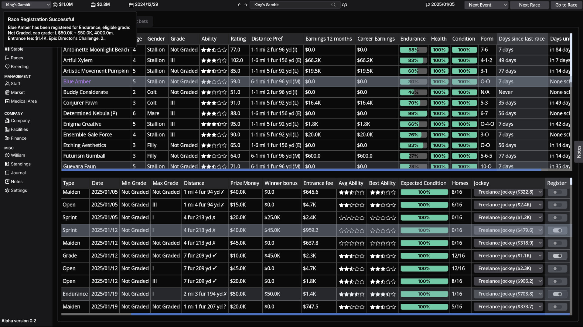Click the Go to Race button
Image resolution: width=583 pixels, height=327 pixels.
coord(566,5)
